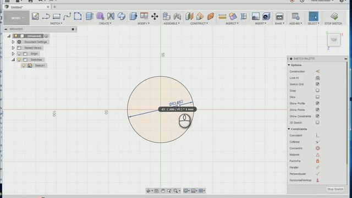
Task: Select the blue Sweep/Revolve icon in Create
Action: pos(122,16)
